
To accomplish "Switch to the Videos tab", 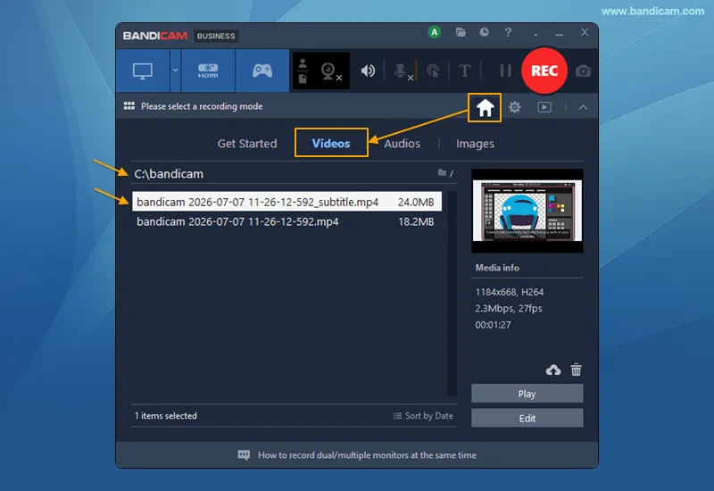I will tap(331, 144).
